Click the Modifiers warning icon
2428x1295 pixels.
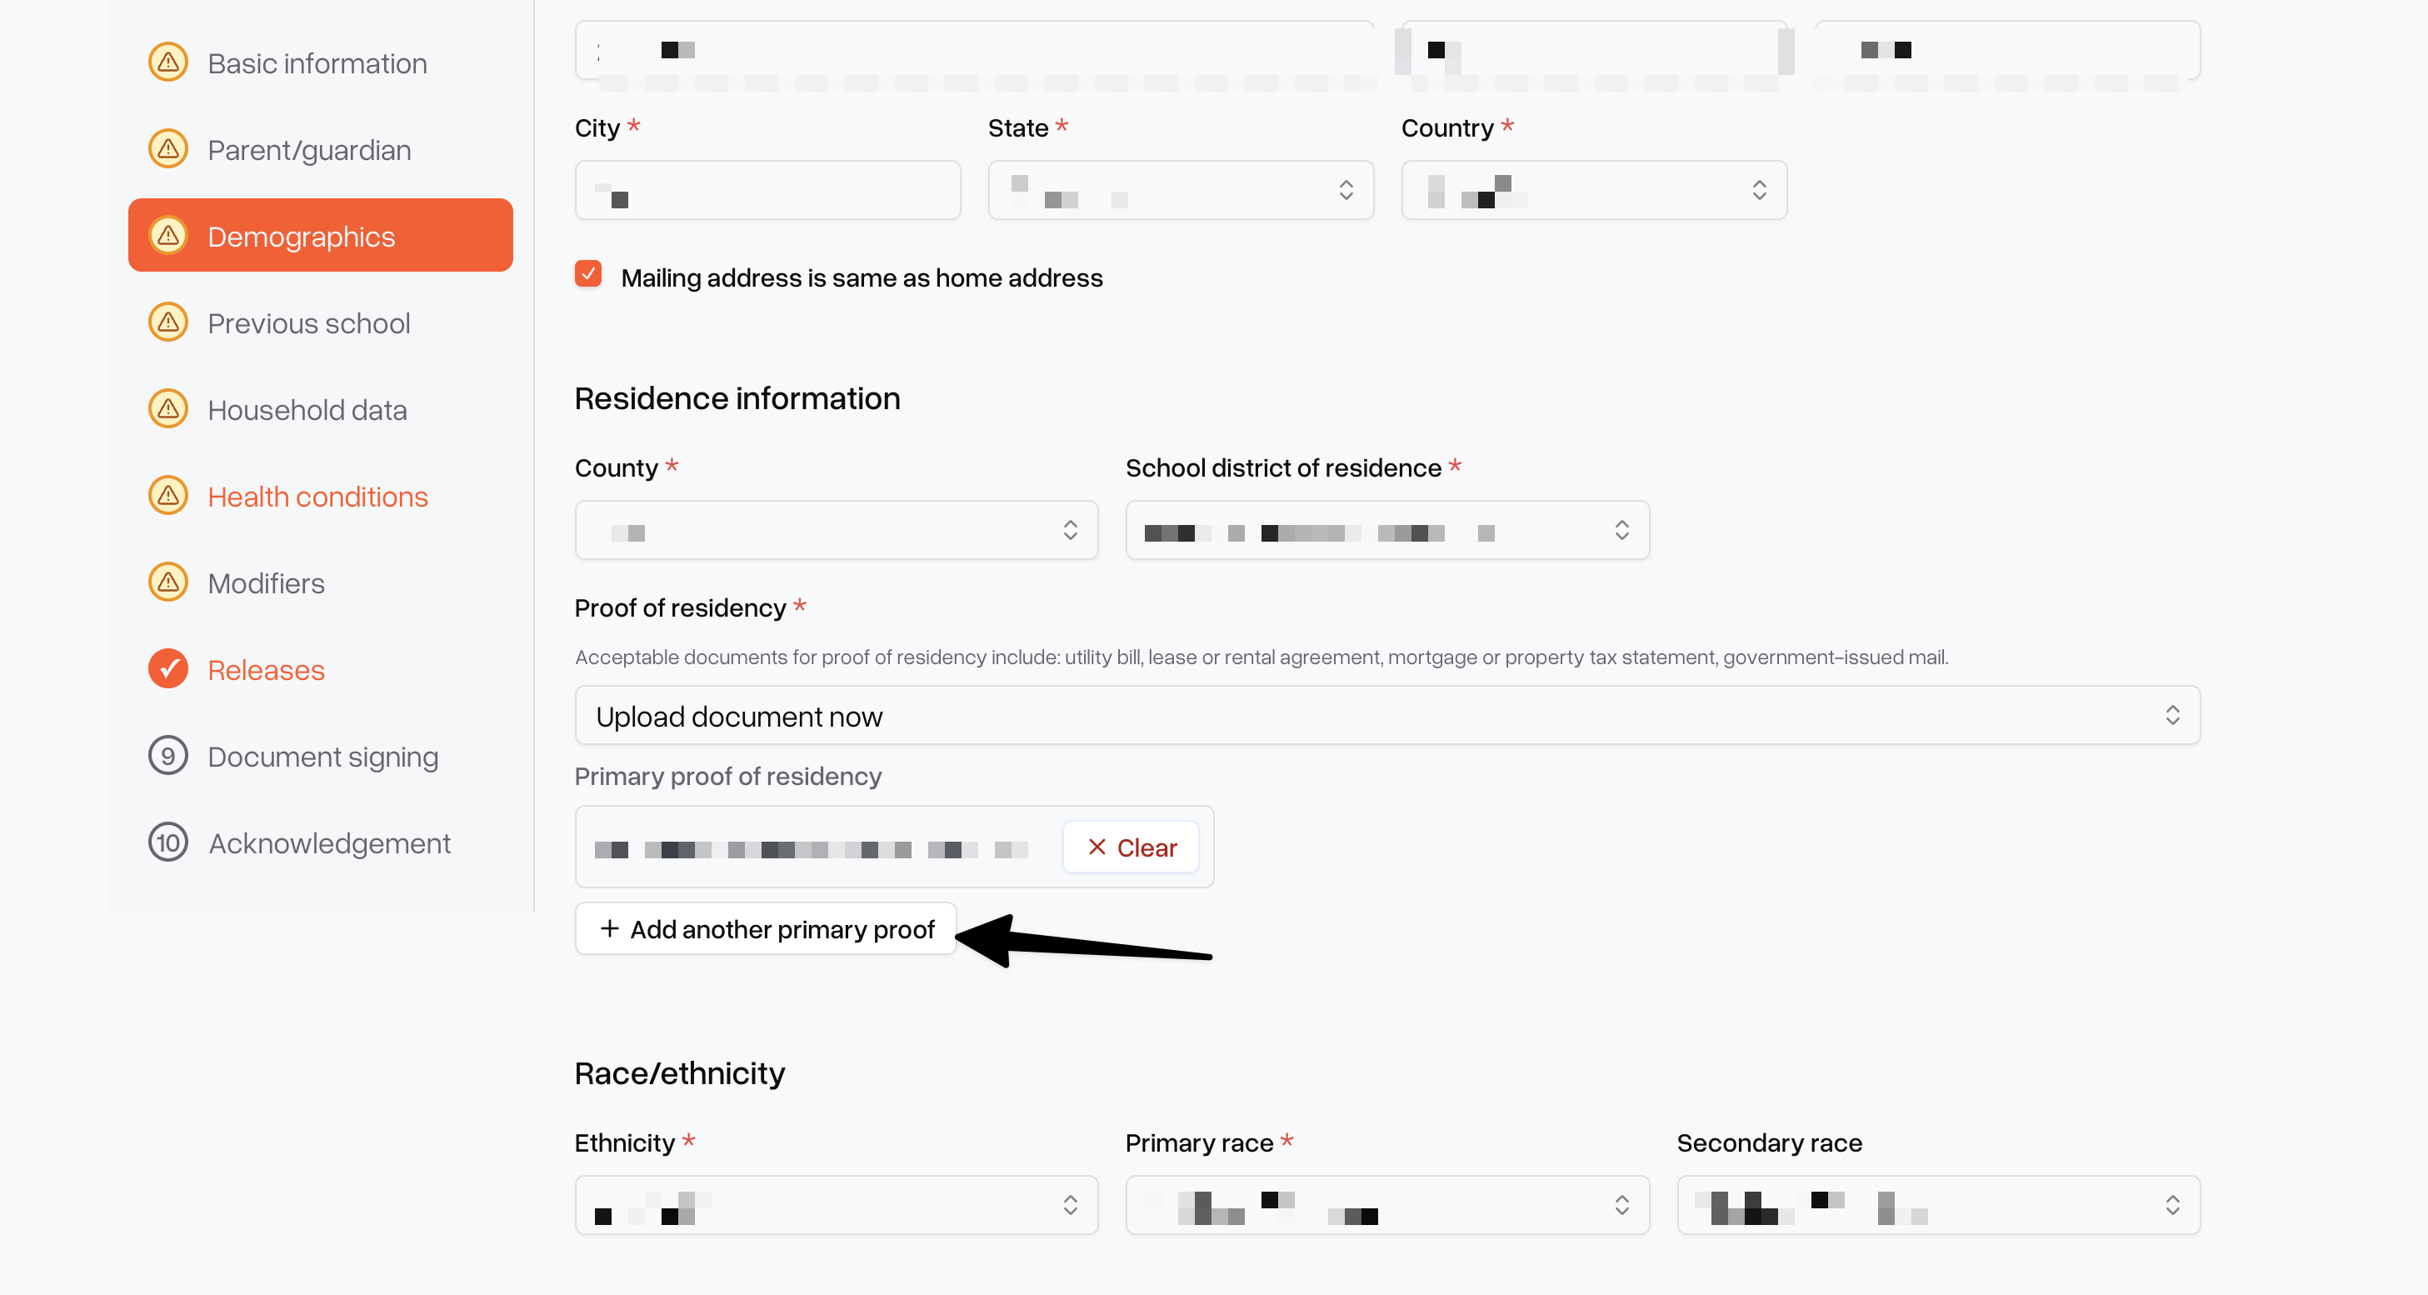coord(167,582)
